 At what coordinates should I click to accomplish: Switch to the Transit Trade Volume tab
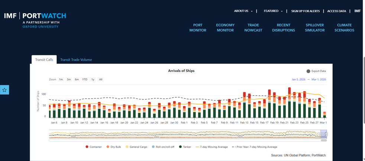(76, 60)
